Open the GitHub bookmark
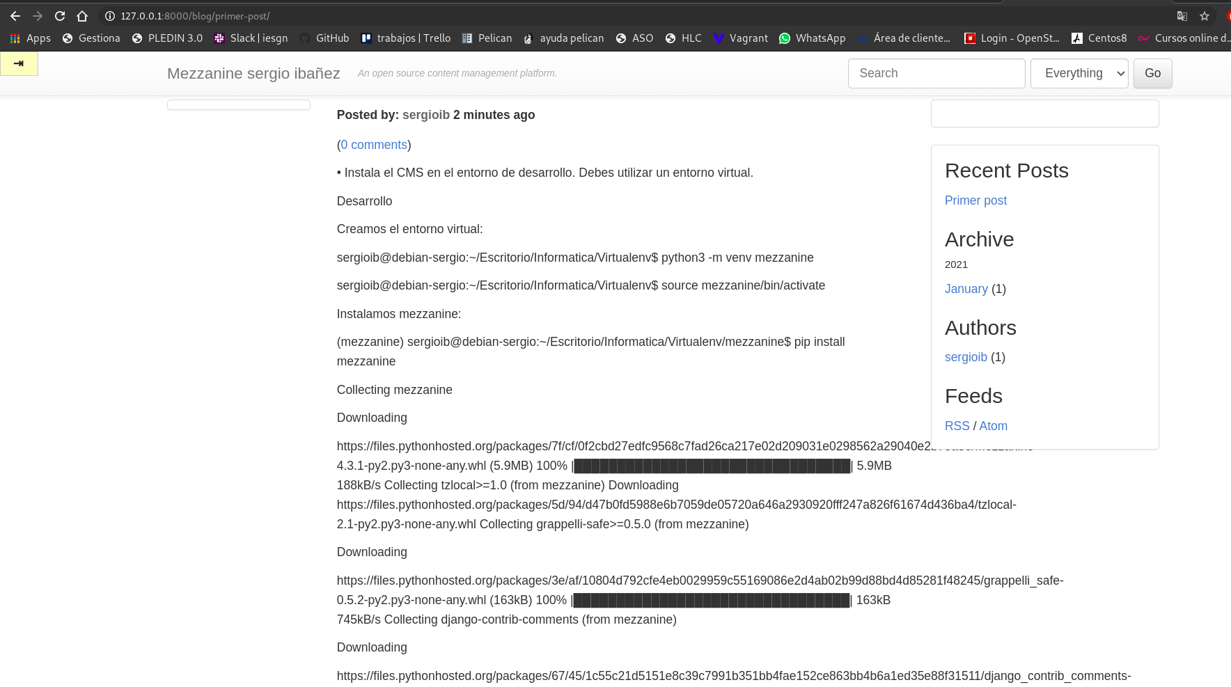1231x687 pixels. pos(324,38)
